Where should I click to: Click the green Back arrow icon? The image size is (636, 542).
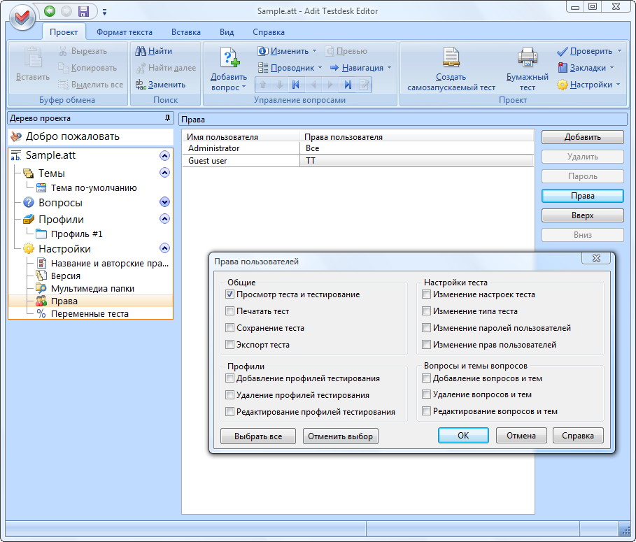[x=50, y=11]
